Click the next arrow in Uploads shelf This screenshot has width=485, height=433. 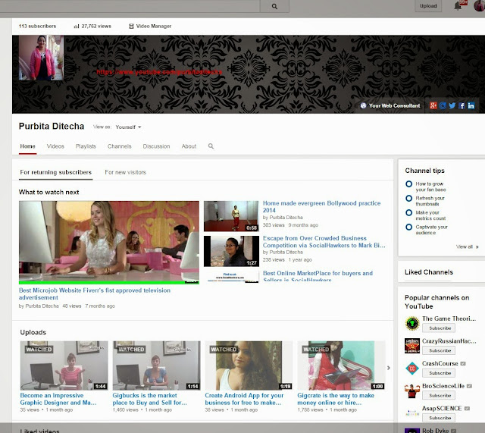coord(389,368)
